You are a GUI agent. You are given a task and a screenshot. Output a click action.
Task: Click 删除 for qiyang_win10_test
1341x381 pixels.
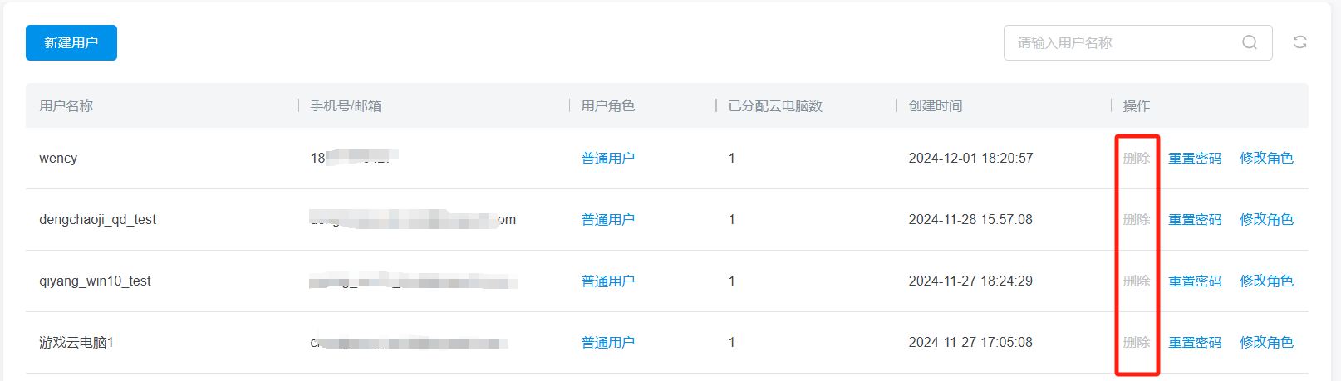tap(1136, 281)
